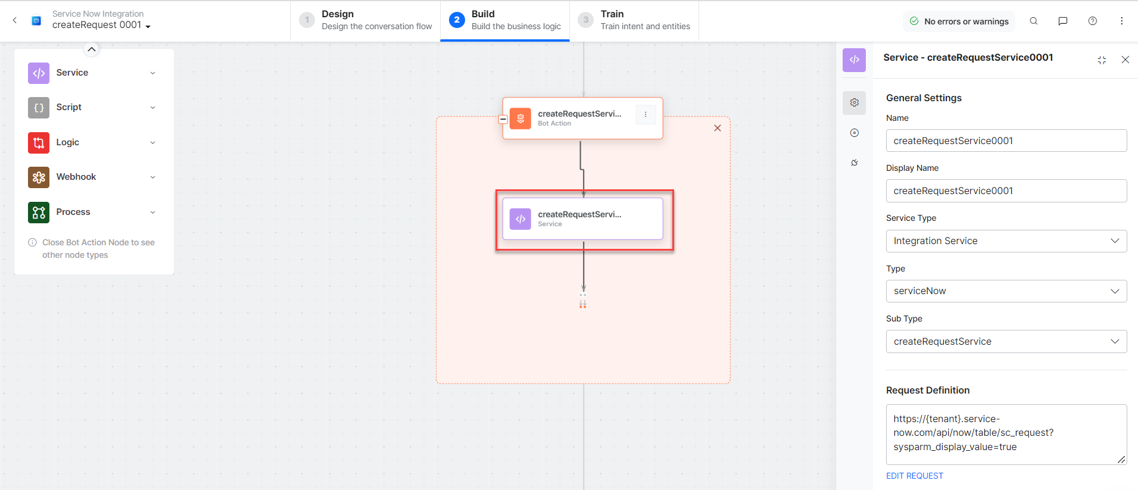Viewport: 1138px width, 490px height.
Task: Switch to the Design step tab
Action: [366, 20]
